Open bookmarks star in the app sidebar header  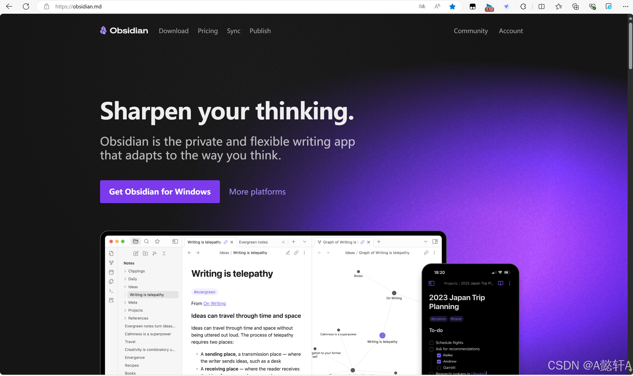click(x=157, y=241)
